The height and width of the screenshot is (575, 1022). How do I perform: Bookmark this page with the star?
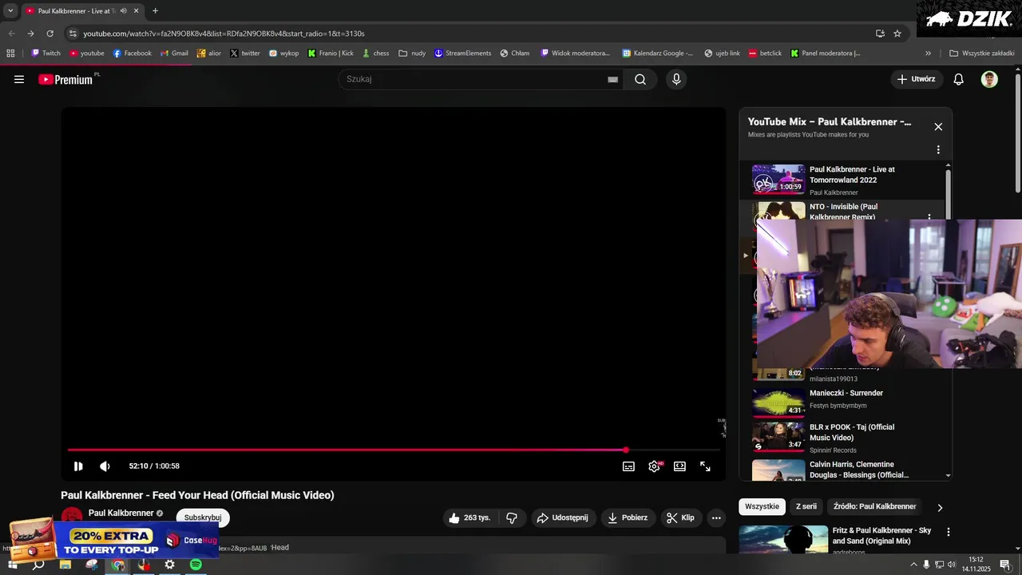(x=897, y=34)
